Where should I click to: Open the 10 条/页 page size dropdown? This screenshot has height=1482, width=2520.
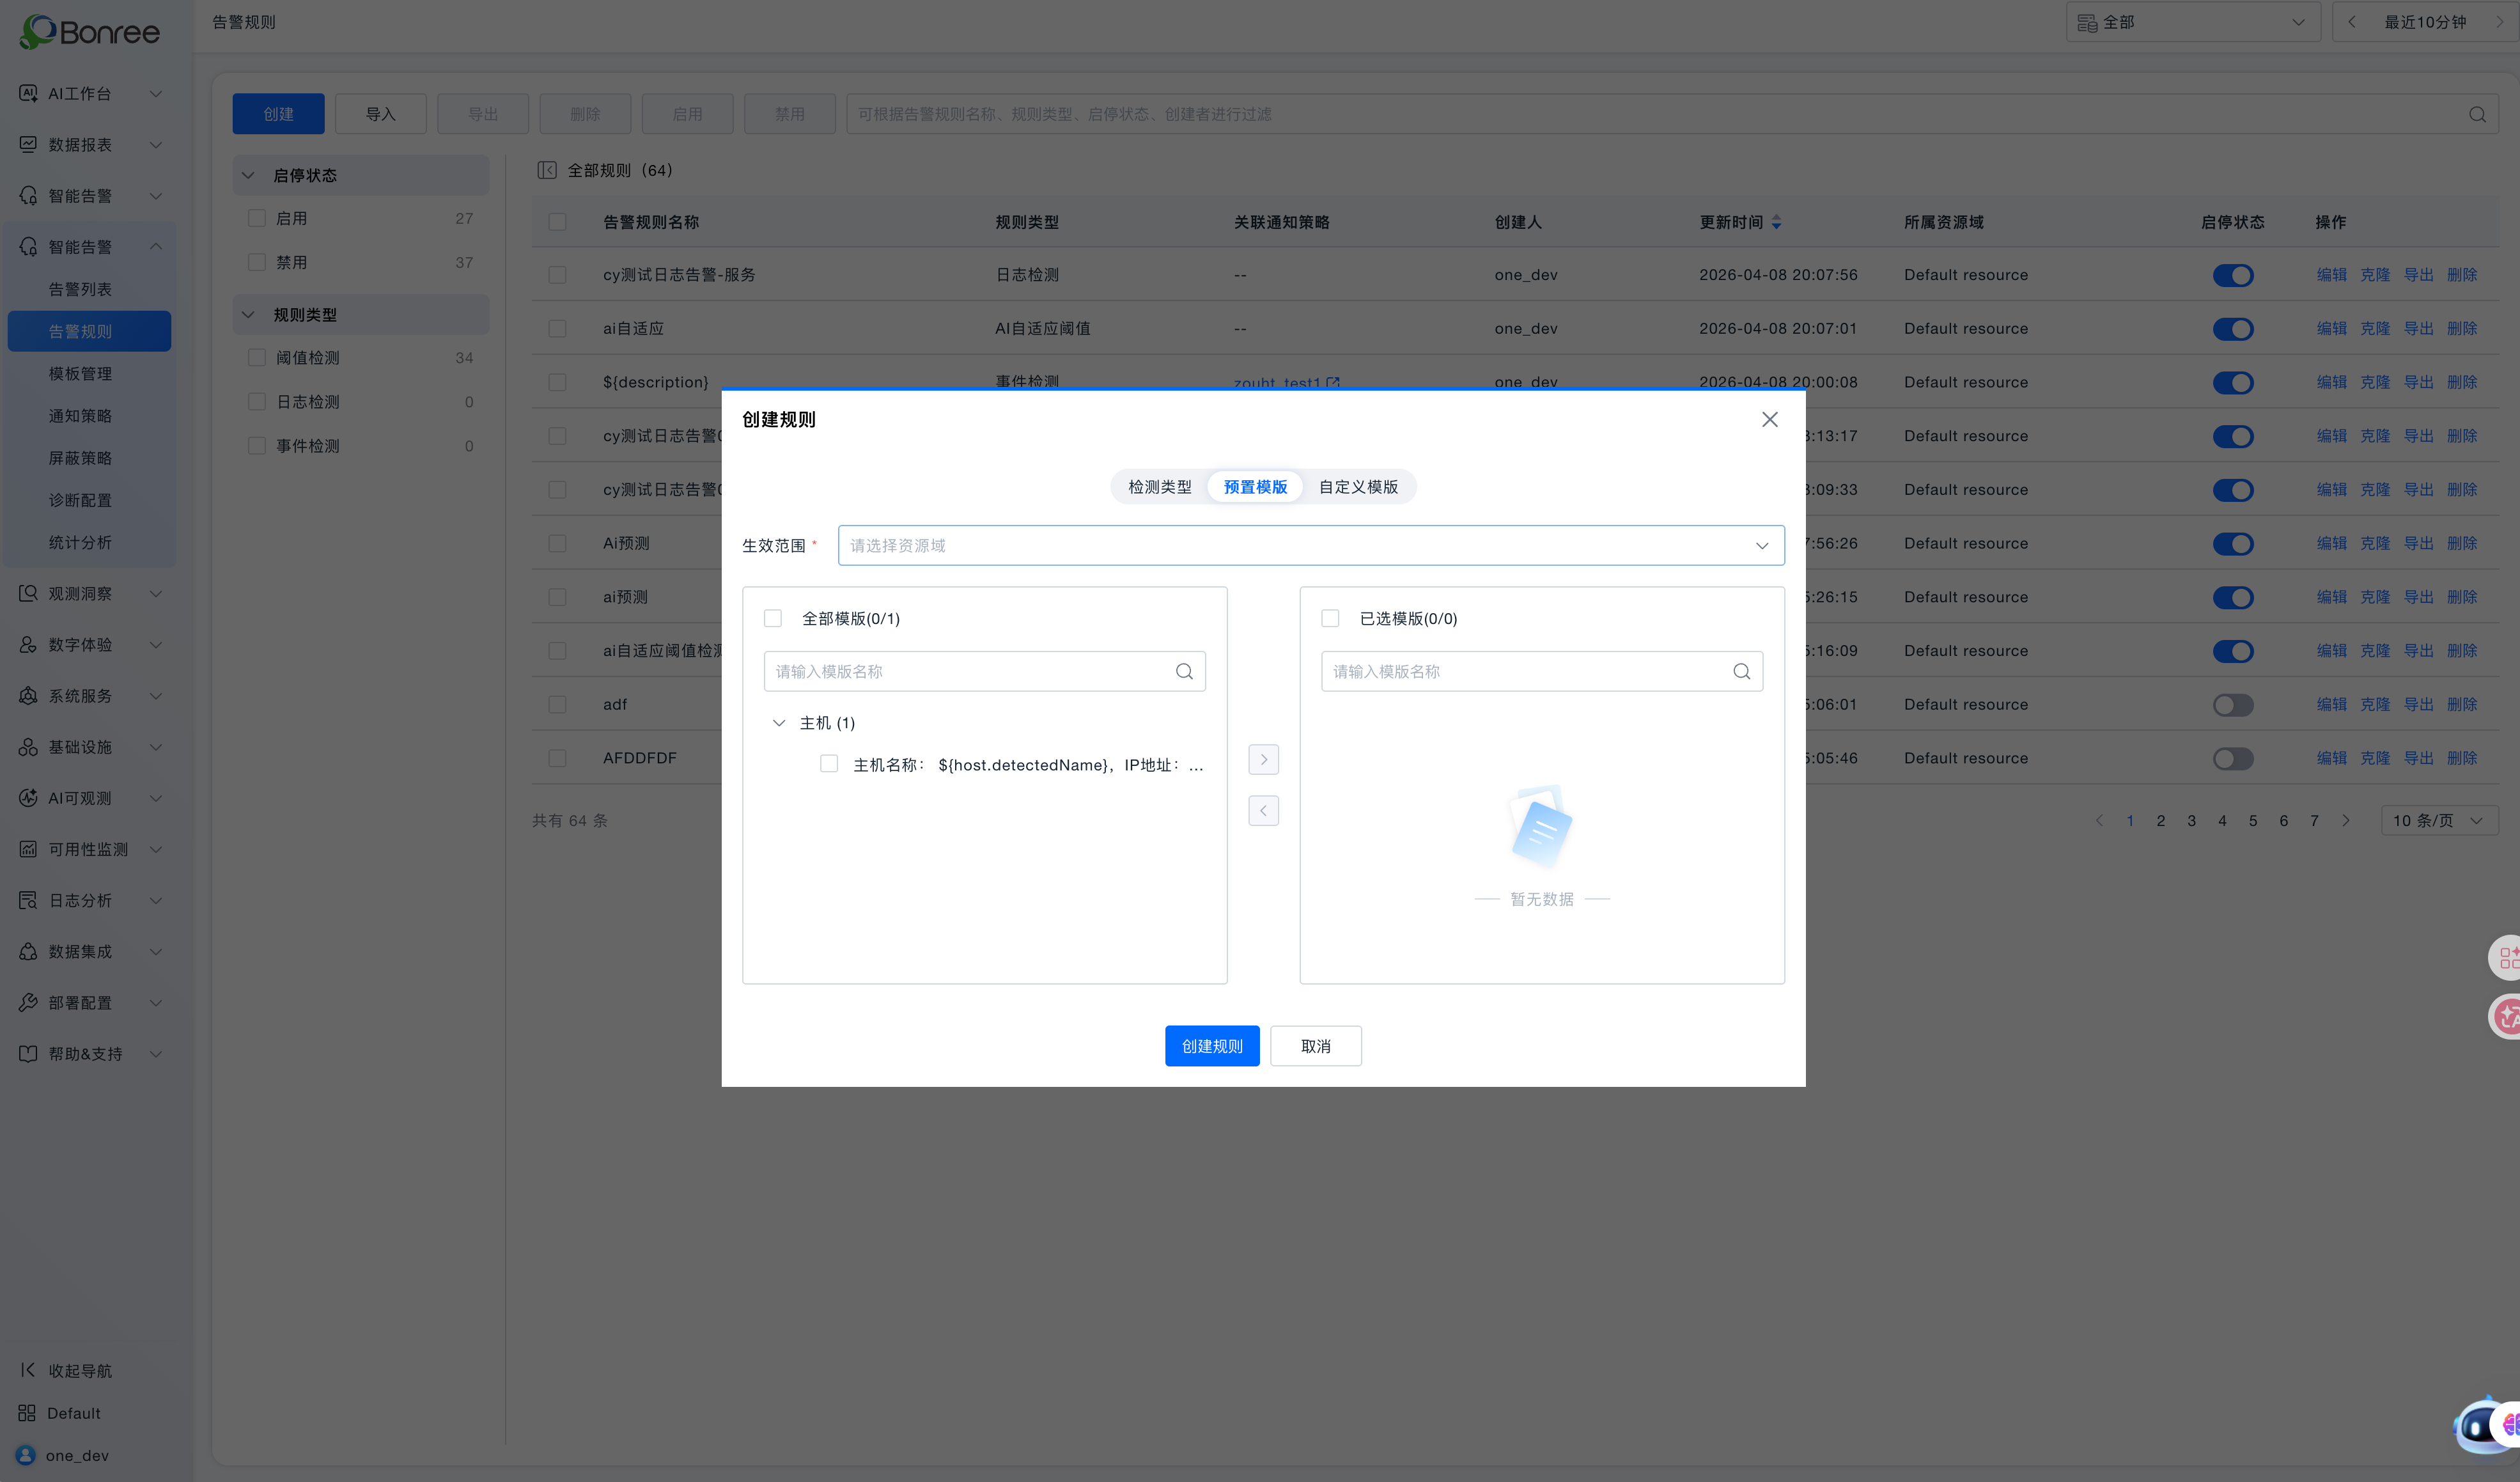(2439, 820)
